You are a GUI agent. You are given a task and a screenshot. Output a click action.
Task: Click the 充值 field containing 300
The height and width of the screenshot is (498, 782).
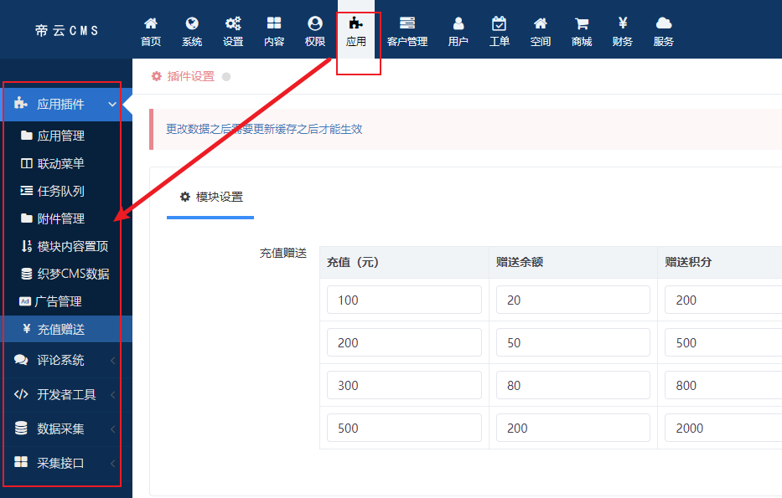click(404, 386)
